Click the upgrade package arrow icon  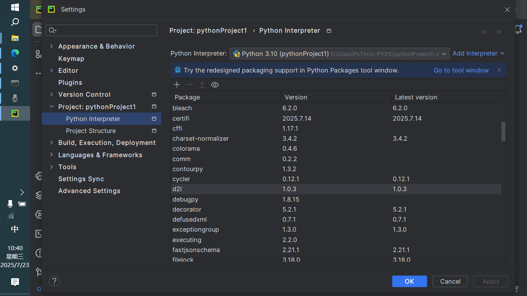point(202,85)
